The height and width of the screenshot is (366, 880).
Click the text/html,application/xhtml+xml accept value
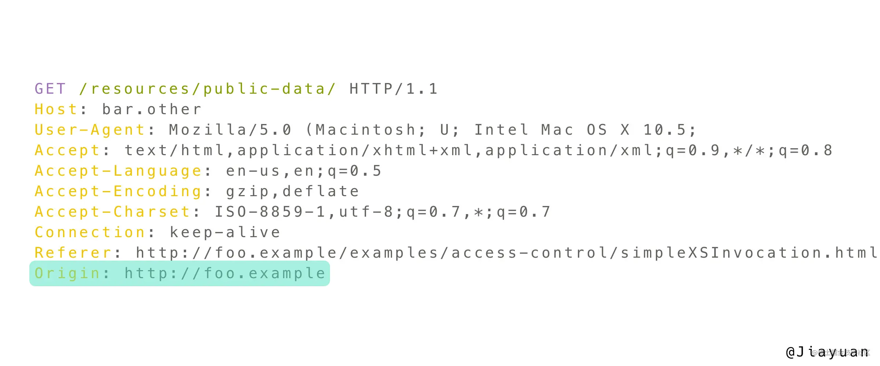(x=478, y=150)
